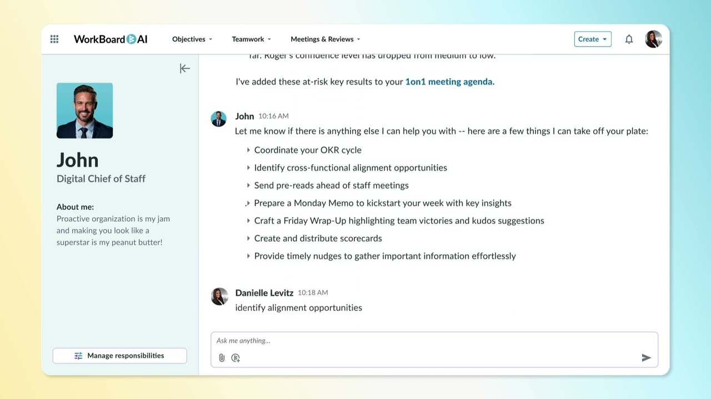Open the Objectives dropdown menu
711x399 pixels.
point(192,39)
